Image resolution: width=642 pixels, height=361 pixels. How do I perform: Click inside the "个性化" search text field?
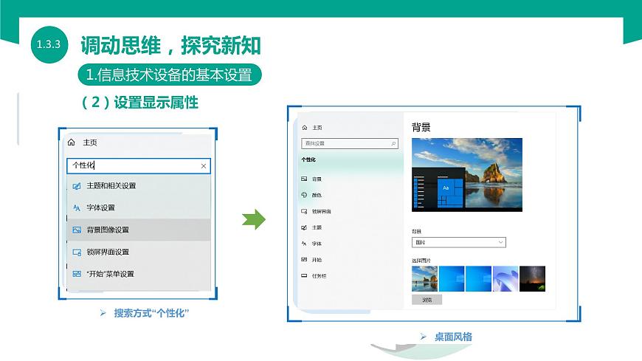click(133, 166)
